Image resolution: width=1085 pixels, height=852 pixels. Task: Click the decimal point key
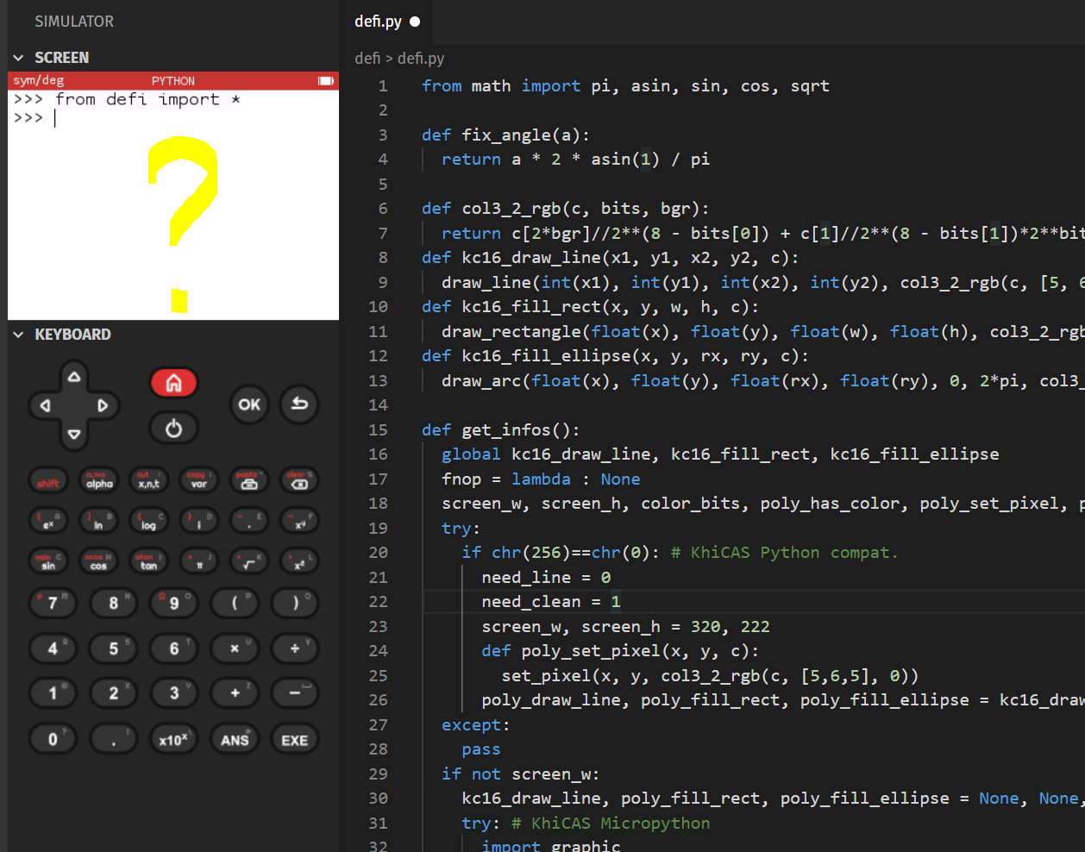point(114,739)
